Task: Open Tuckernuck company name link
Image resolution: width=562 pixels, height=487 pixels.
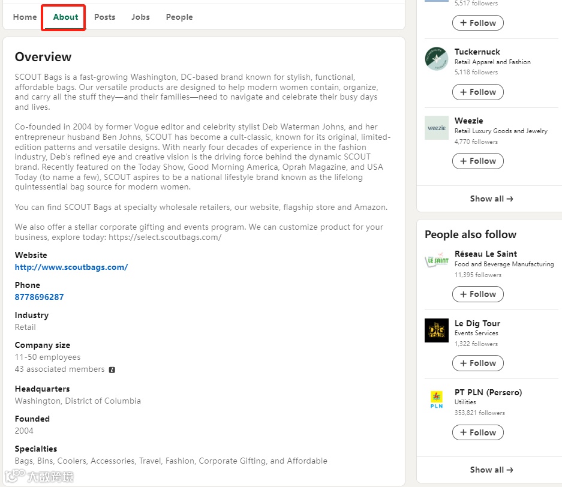Action: coord(477,52)
